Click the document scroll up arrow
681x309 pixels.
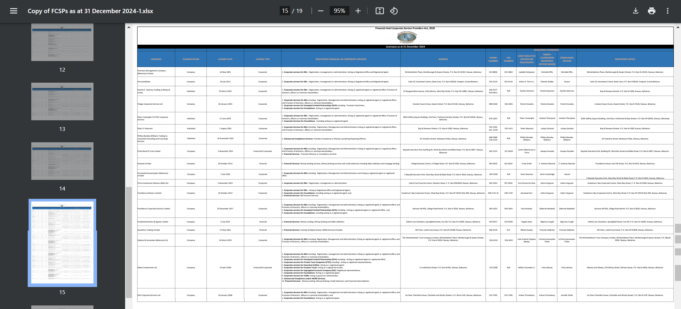[x=678, y=27]
